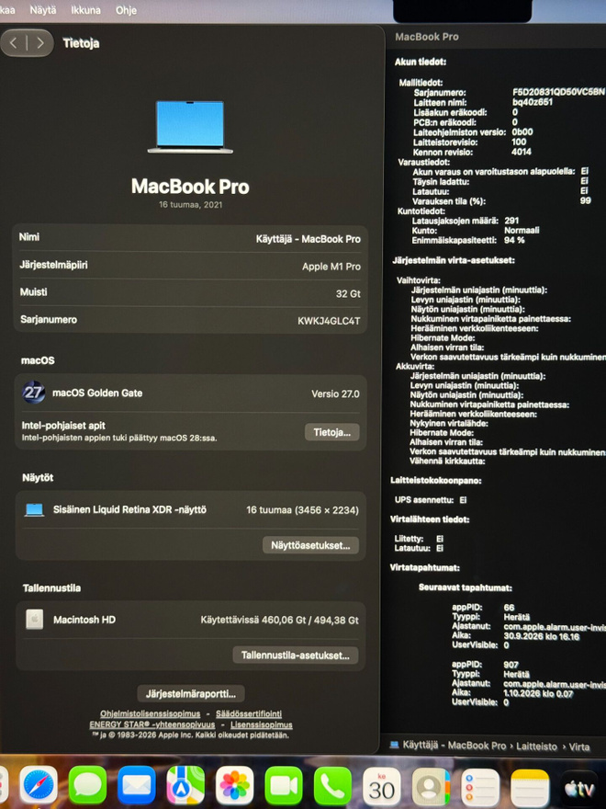606x809 pixels.
Task: Click Latausjaksojen määrä value 291
Action: (x=511, y=221)
